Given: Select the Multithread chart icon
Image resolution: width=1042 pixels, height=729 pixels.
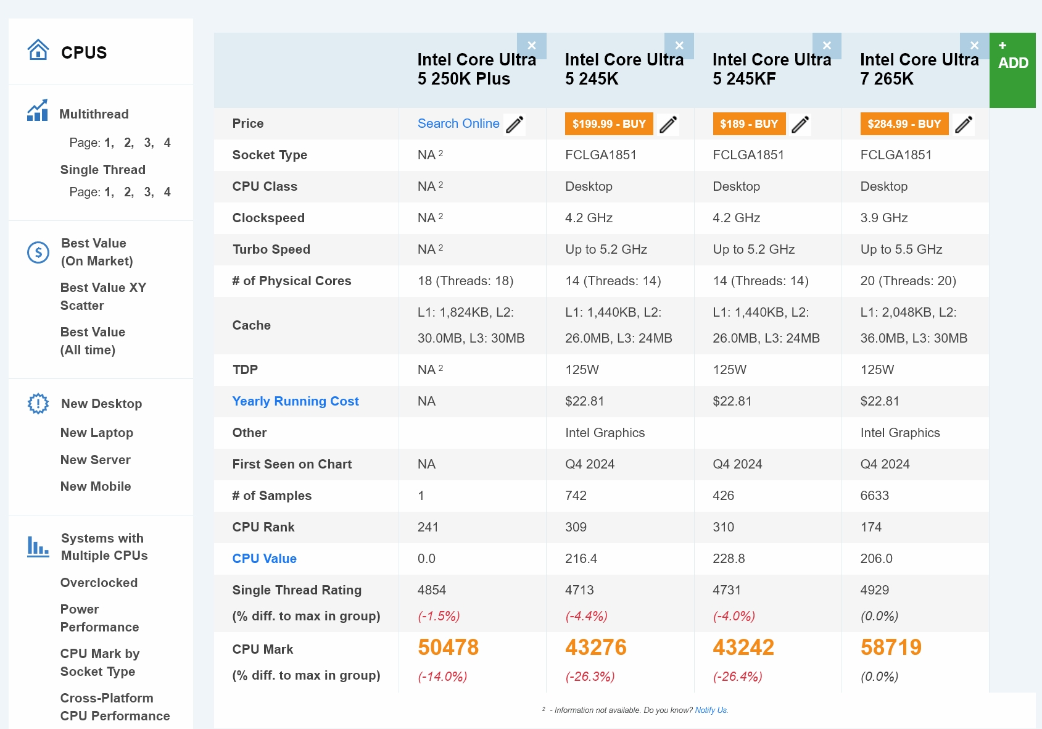Looking at the screenshot, I should 38,111.
